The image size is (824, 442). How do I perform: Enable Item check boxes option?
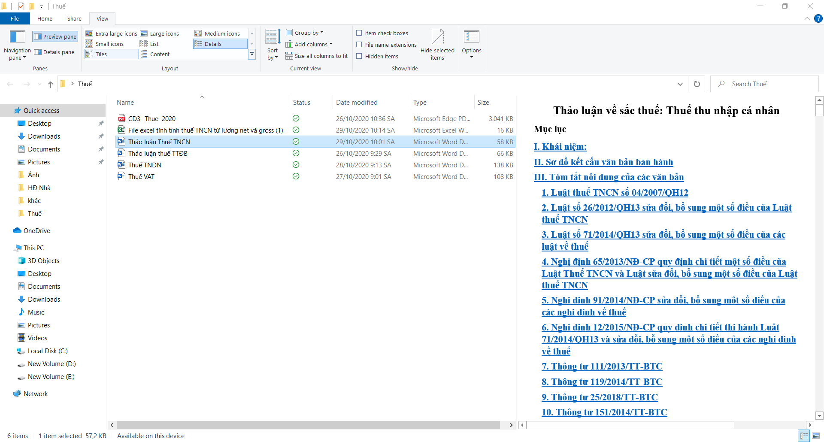pyautogui.click(x=359, y=33)
